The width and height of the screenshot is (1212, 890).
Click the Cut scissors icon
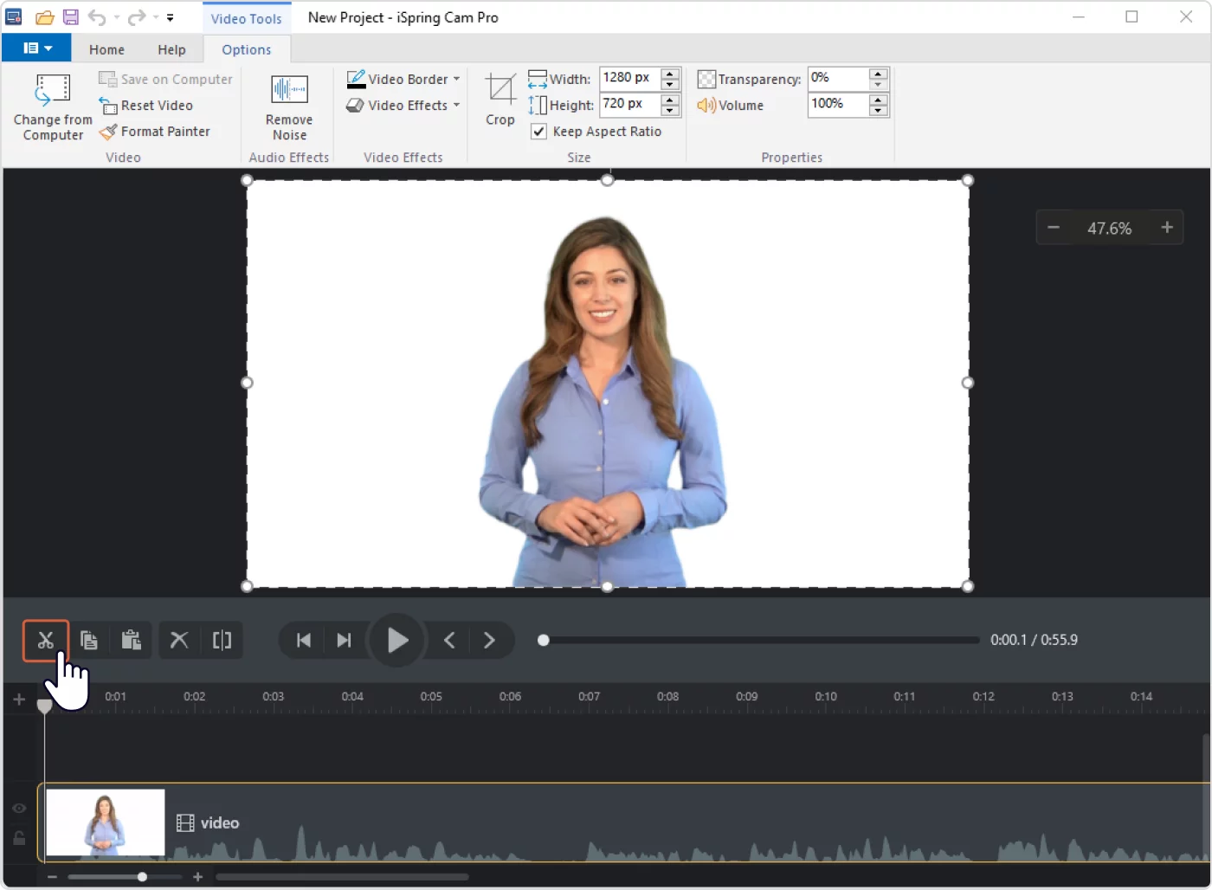tap(46, 641)
